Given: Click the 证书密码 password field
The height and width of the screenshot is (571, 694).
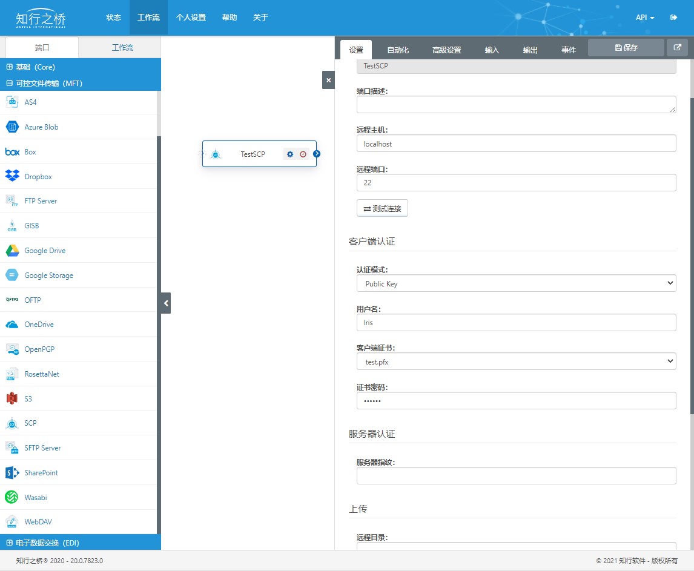Looking at the screenshot, I should click(x=516, y=401).
